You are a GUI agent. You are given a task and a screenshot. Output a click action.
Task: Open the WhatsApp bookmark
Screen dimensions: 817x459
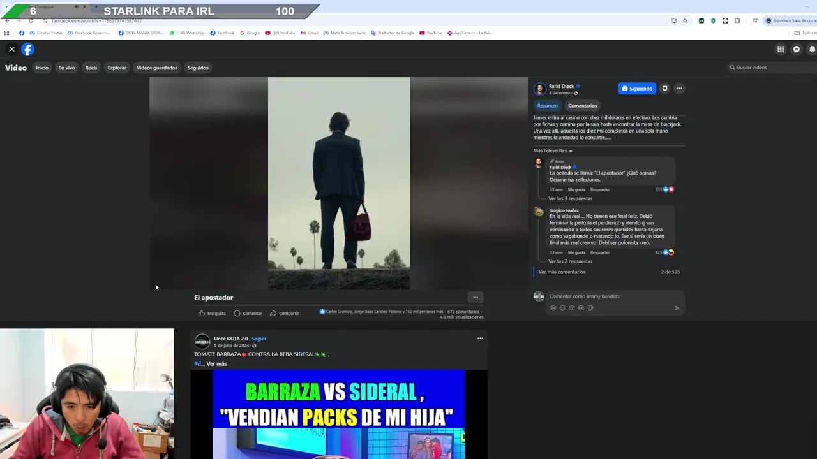pos(187,33)
